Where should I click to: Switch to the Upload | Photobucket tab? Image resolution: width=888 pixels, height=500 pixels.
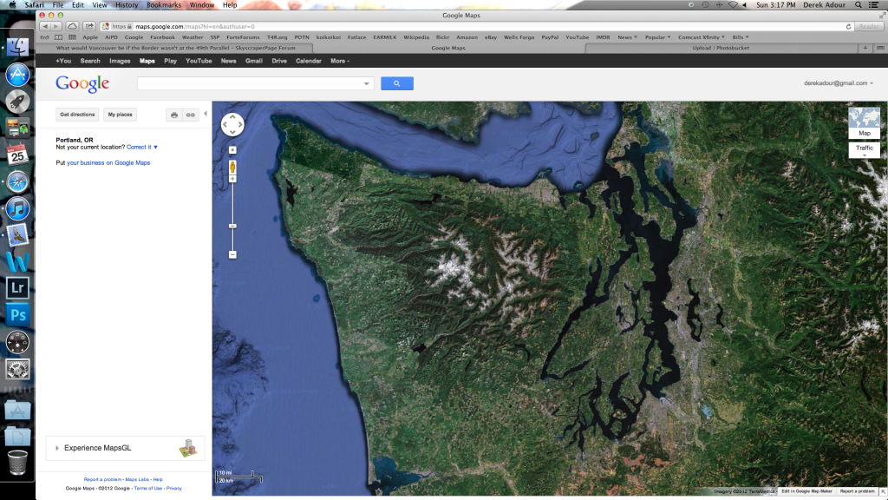[x=721, y=49]
